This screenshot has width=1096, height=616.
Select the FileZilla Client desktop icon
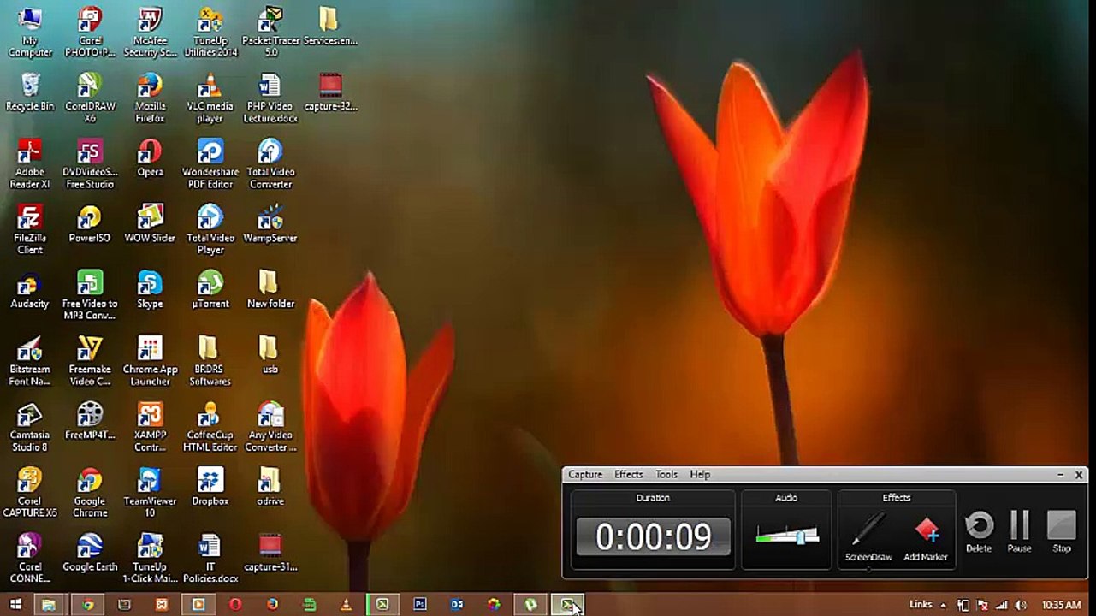click(30, 229)
